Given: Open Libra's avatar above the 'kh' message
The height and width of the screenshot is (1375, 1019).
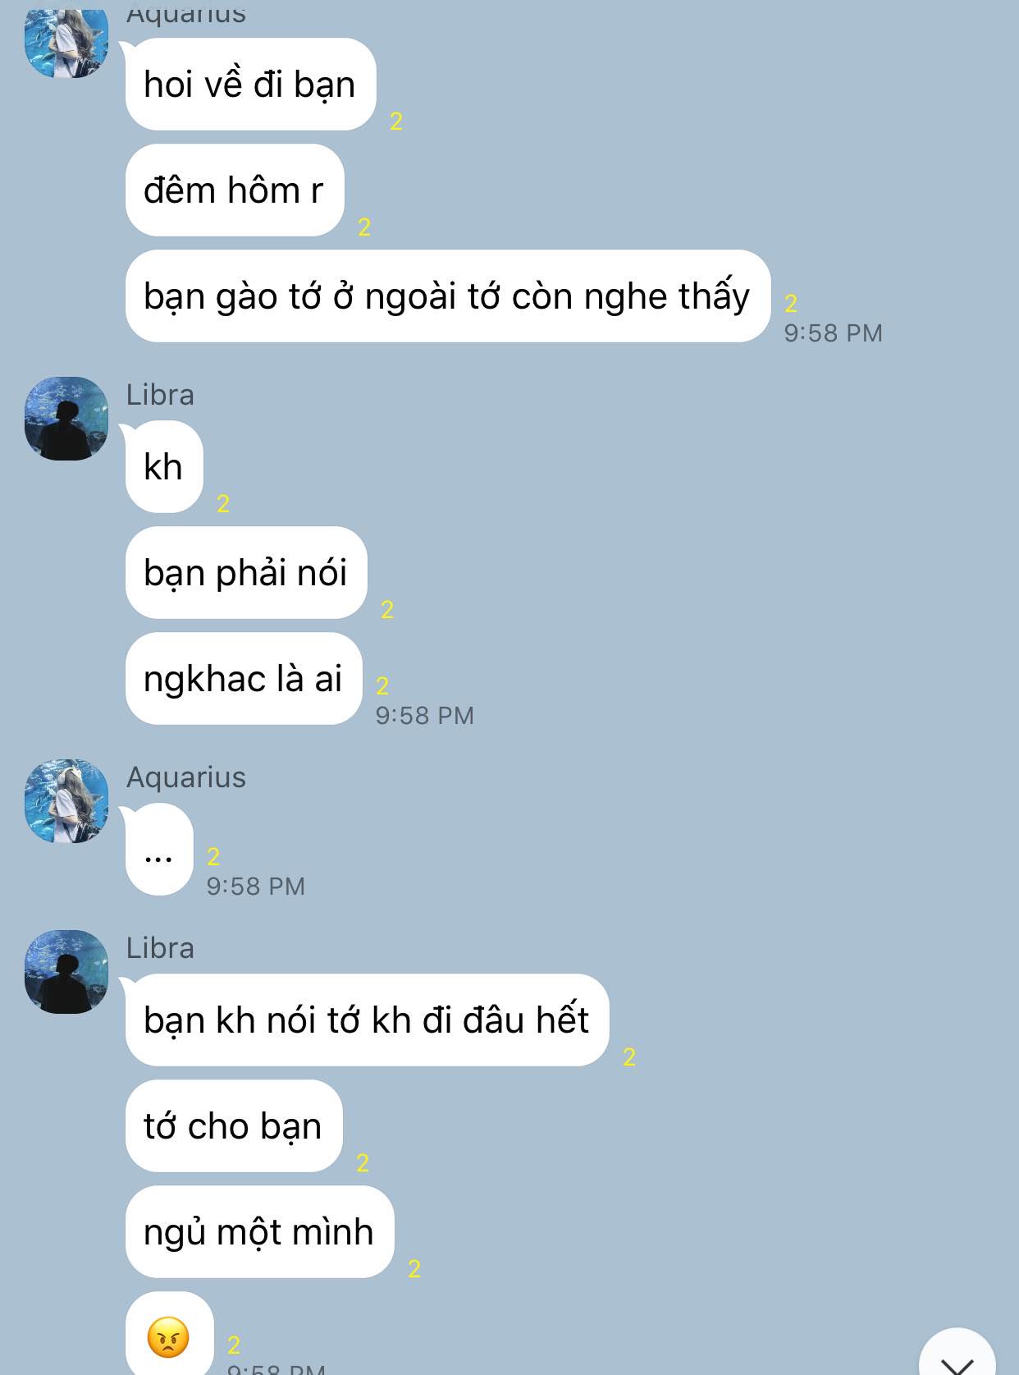Looking at the screenshot, I should click(x=66, y=418).
